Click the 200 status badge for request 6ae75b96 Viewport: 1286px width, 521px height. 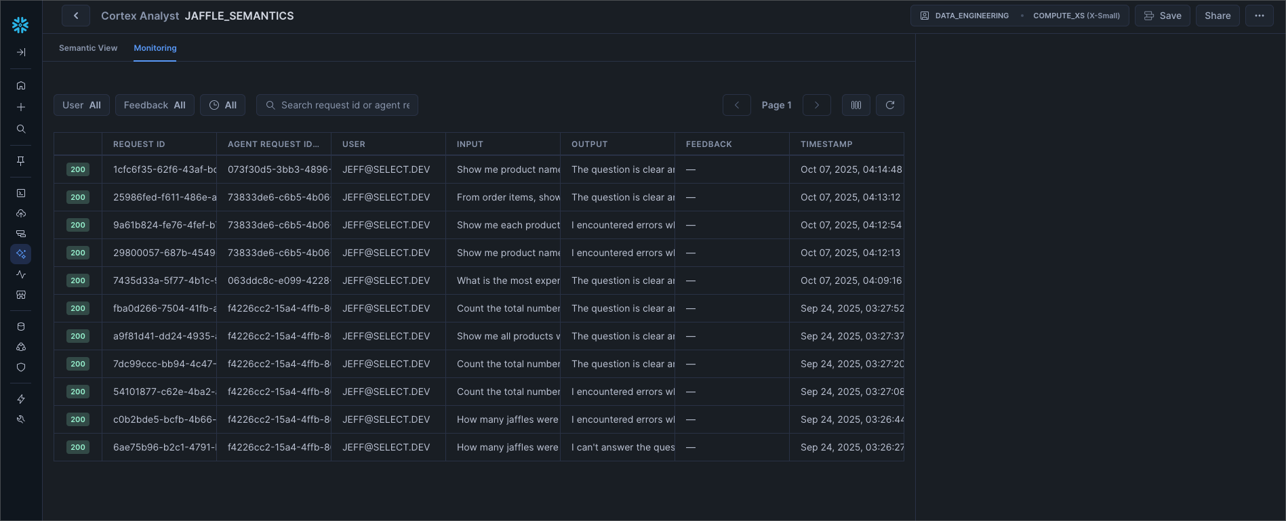pos(78,447)
